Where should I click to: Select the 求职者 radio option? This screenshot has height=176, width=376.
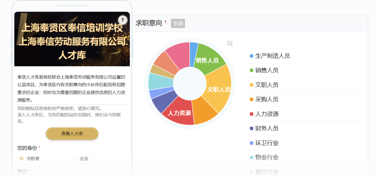coord(21,159)
